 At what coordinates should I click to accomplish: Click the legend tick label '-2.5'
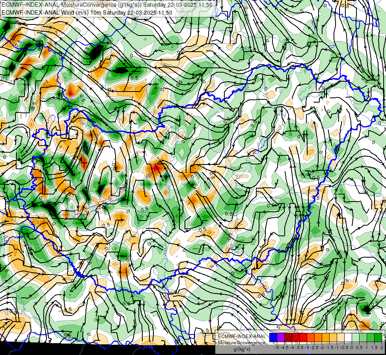[x=314, y=348]
